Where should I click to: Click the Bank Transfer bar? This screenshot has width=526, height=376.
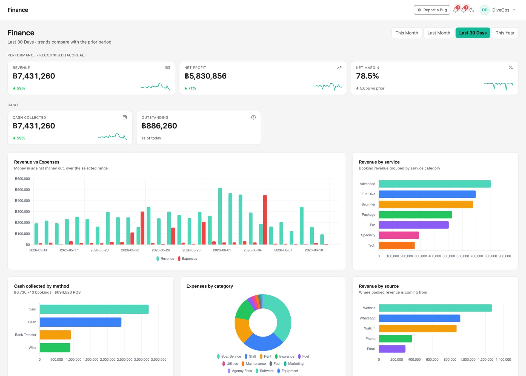coord(55,335)
